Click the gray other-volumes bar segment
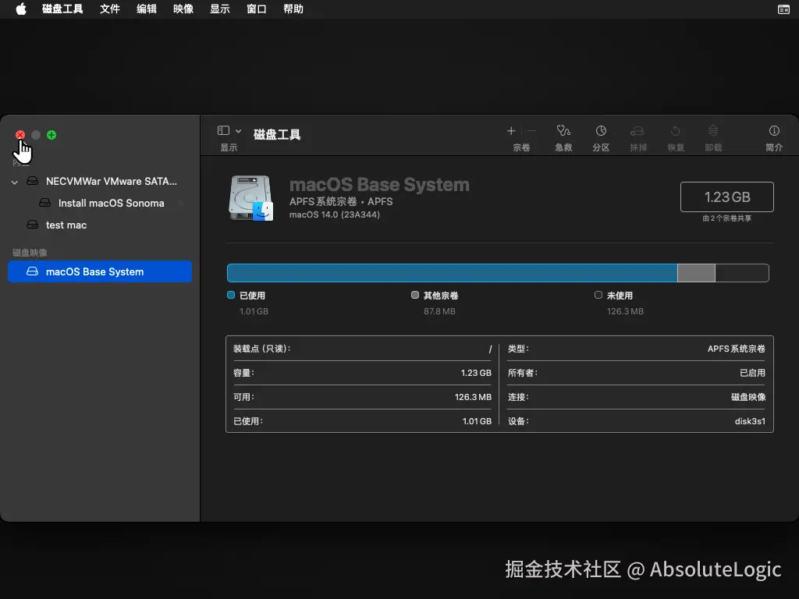 [x=696, y=272]
